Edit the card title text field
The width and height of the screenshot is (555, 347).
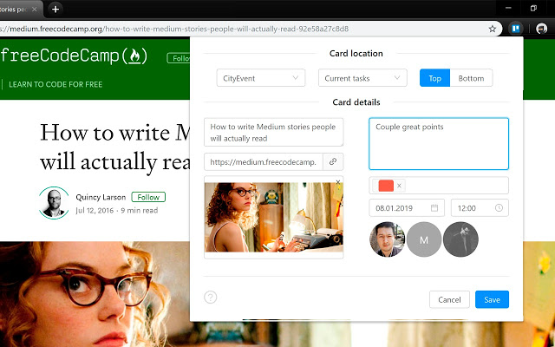[274, 132]
